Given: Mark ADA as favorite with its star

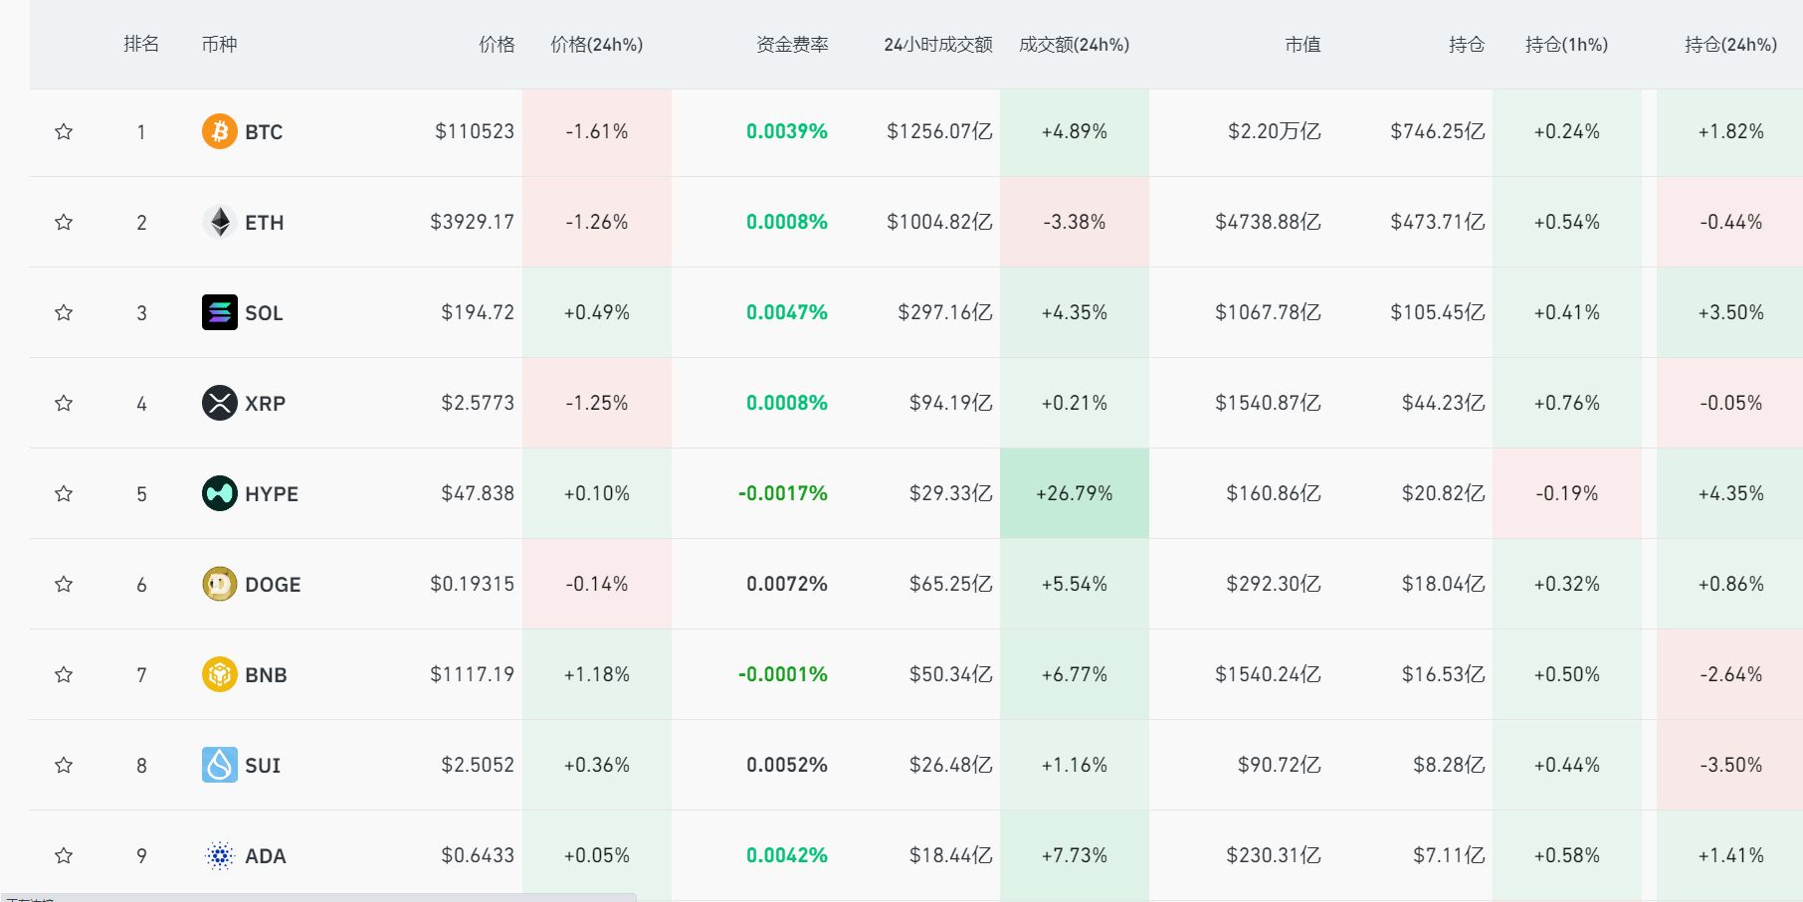Looking at the screenshot, I should [64, 855].
